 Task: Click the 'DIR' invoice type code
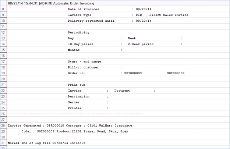(x=139, y=15)
